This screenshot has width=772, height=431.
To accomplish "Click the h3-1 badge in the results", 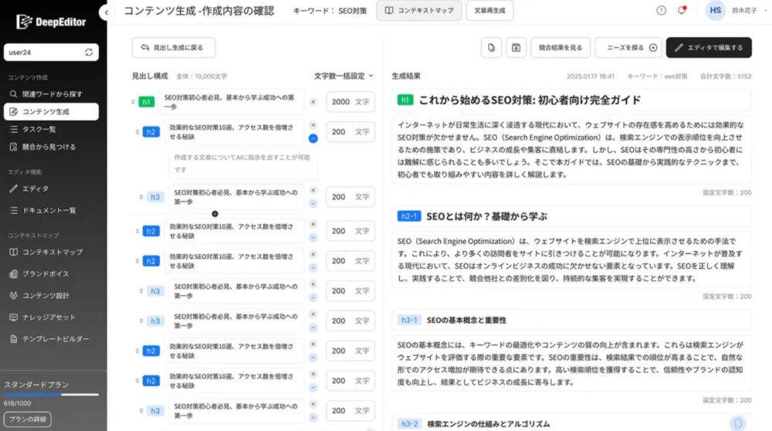I will tap(408, 321).
